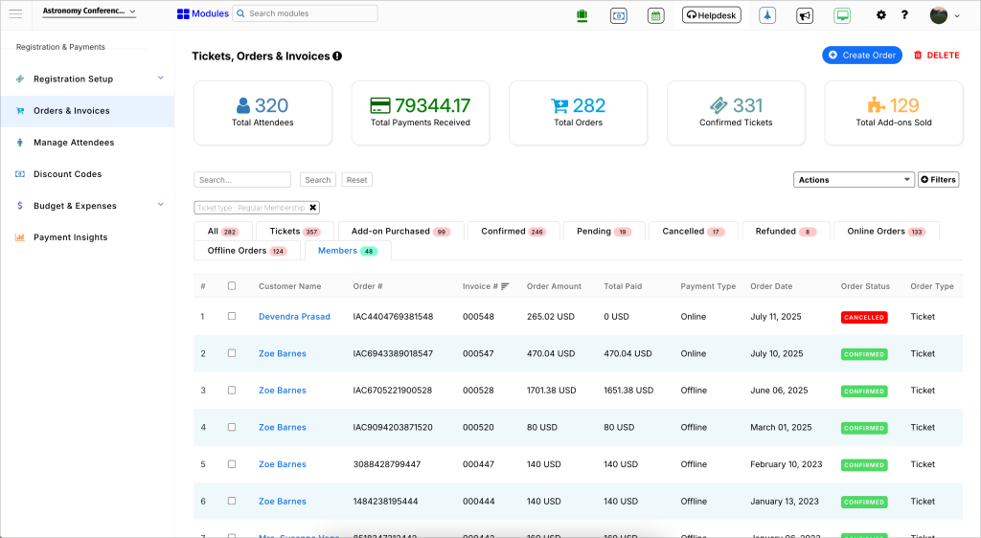Check the checkbox for invoice 000444
The width and height of the screenshot is (981, 538).
pos(232,501)
